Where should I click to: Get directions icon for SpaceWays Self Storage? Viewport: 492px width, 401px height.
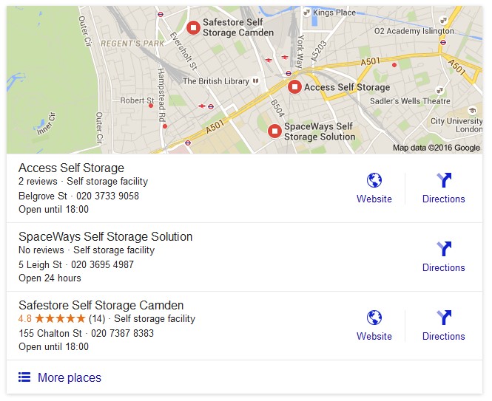[x=444, y=249]
